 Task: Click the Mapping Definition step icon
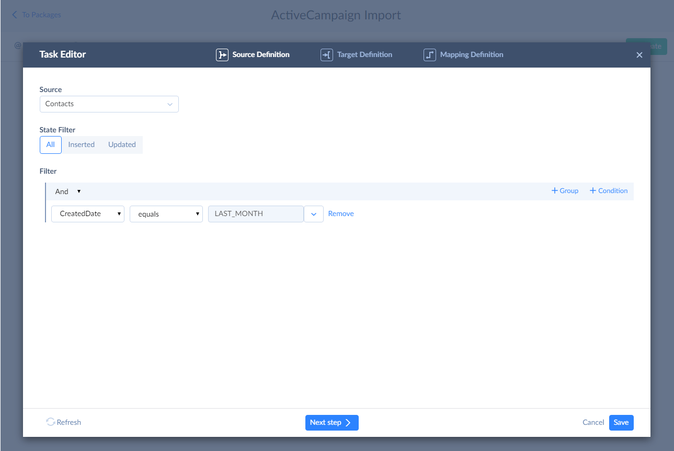pyautogui.click(x=430, y=55)
